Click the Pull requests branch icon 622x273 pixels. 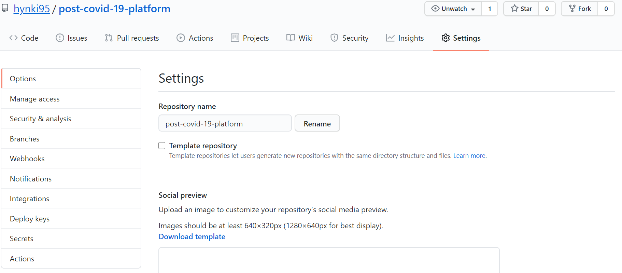(x=109, y=38)
